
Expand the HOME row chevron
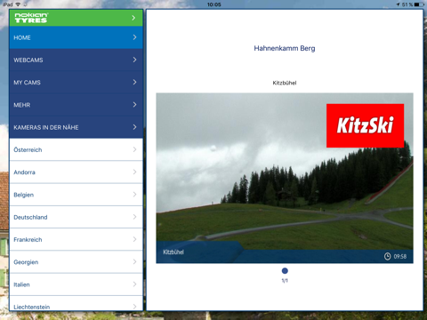134,37
